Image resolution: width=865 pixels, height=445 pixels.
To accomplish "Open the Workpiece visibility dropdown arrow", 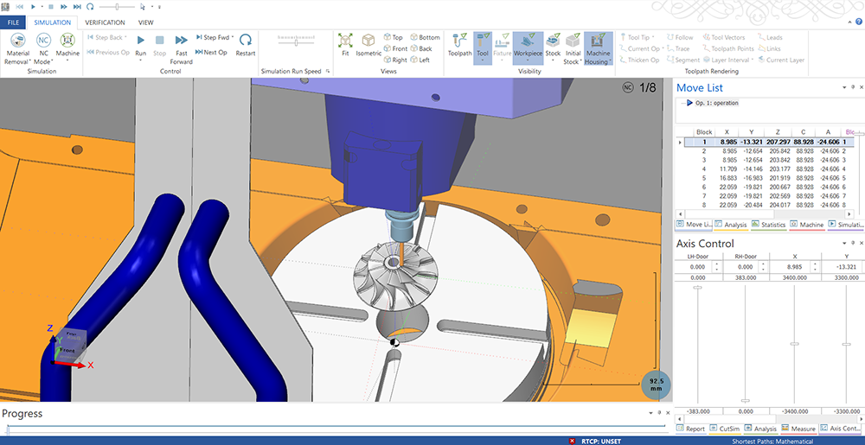I will pyautogui.click(x=528, y=60).
